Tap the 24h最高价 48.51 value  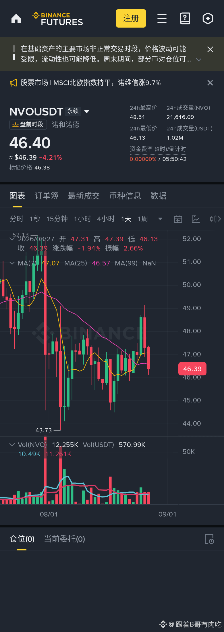[x=137, y=117]
